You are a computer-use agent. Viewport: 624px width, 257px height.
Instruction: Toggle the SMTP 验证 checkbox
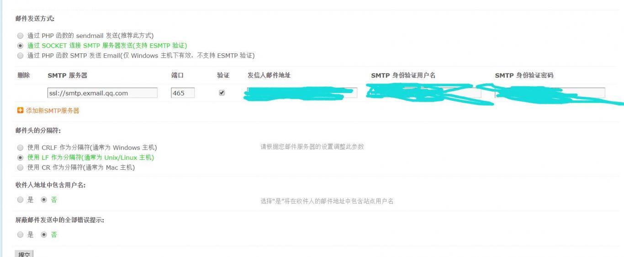[x=222, y=93]
